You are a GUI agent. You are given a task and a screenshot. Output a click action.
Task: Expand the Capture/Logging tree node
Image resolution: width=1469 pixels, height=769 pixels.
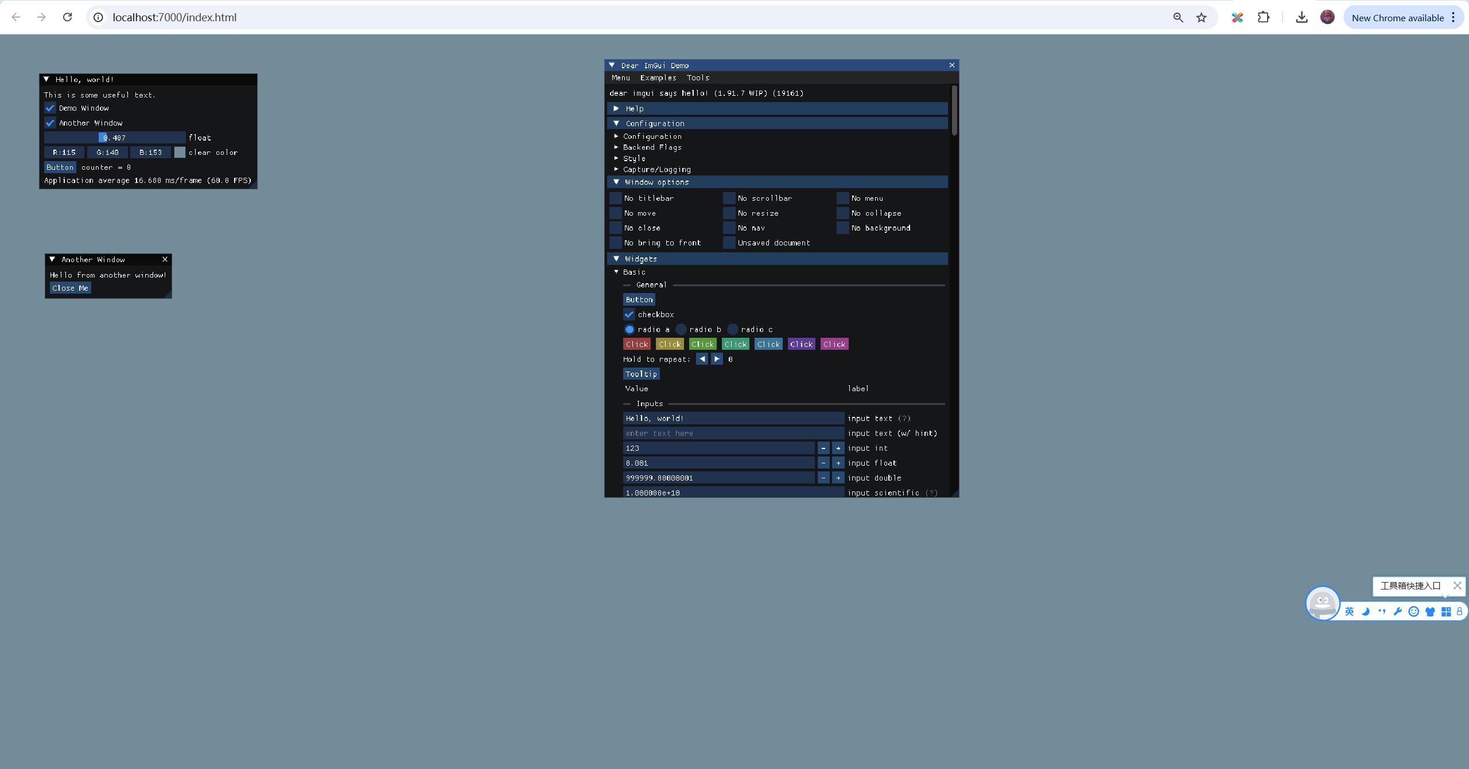pos(616,169)
